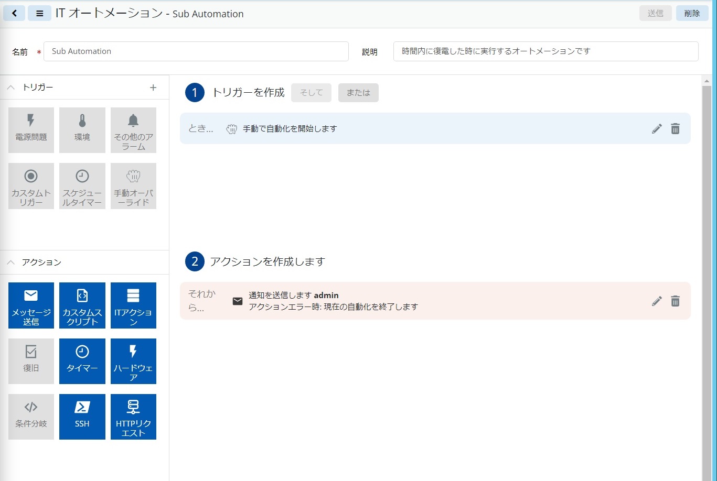Add the HTTPリクエスト action tile

(133, 417)
